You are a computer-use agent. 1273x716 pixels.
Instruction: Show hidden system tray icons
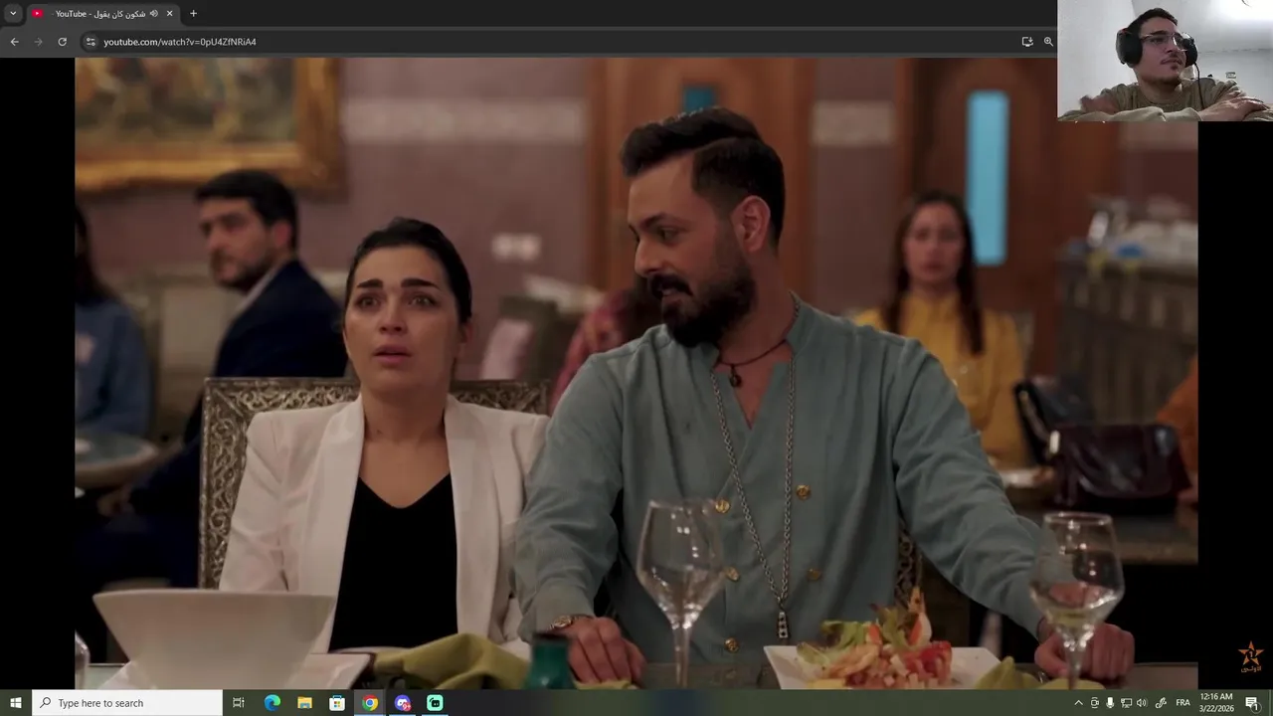pos(1078,703)
